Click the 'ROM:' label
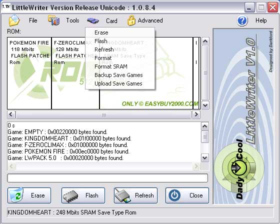This screenshot has width=280, height=224. tap(14, 31)
